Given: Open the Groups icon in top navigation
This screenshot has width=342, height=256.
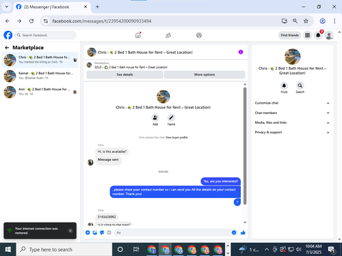Looking at the screenshot, I should [199, 35].
